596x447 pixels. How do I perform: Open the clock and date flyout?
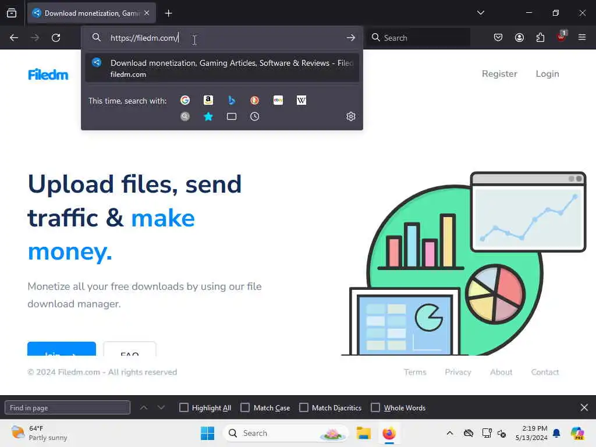pyautogui.click(x=531, y=433)
